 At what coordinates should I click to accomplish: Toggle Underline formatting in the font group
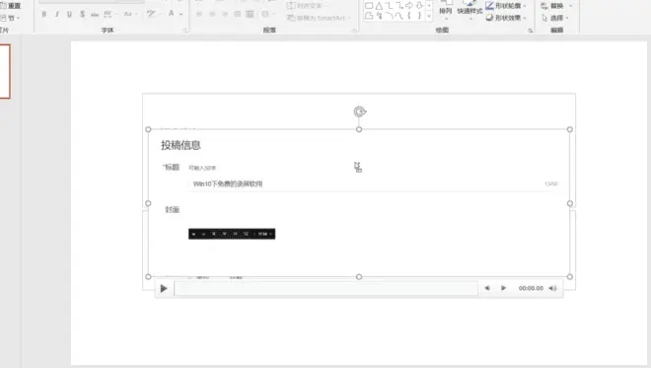pos(69,14)
